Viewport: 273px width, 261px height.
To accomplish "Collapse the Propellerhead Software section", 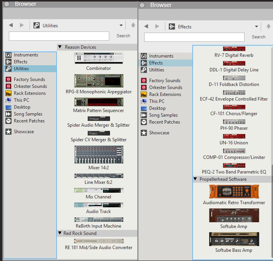I will click(195, 179).
